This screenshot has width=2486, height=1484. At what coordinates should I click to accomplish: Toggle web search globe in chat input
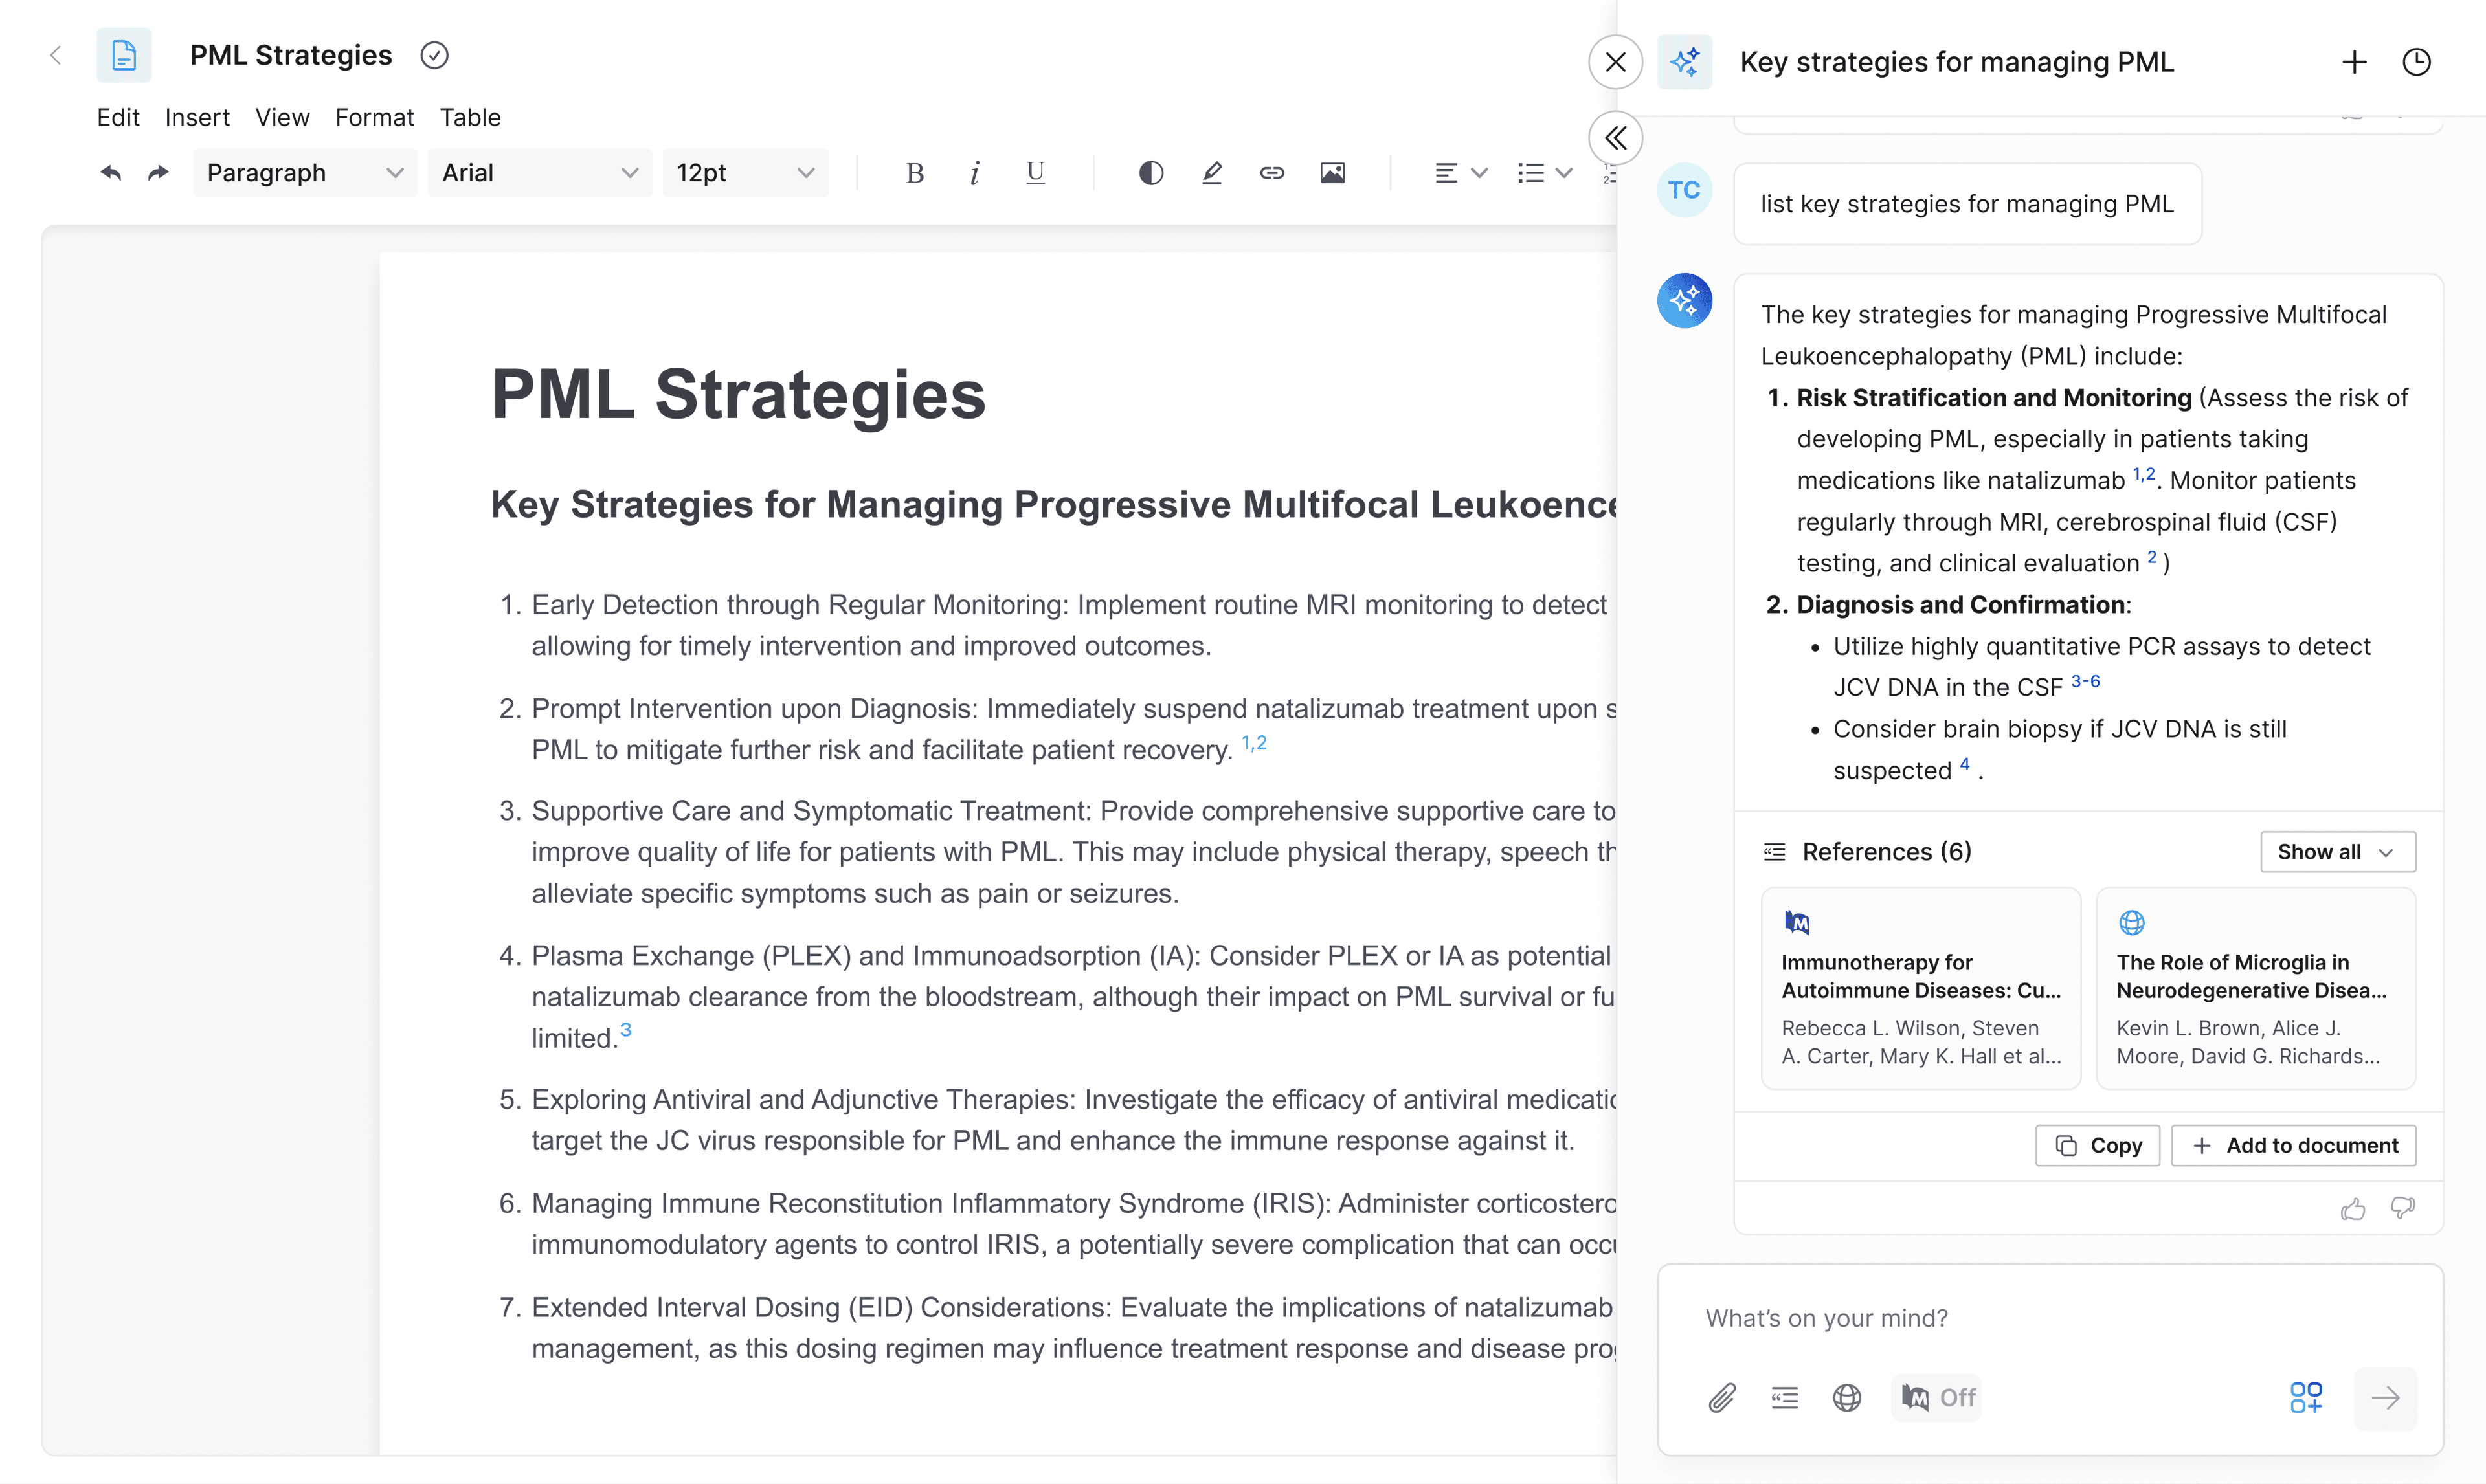tap(1847, 1397)
